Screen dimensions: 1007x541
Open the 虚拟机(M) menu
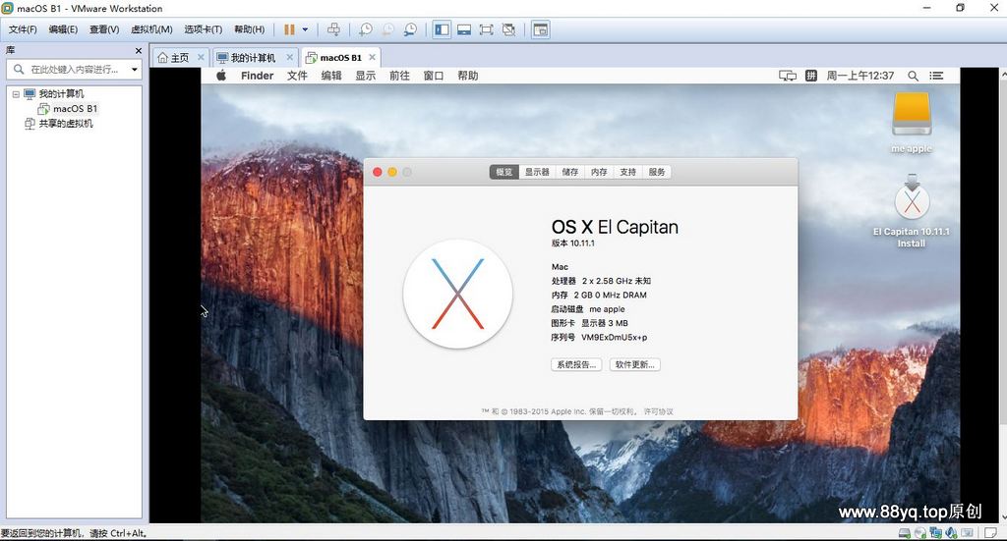pos(151,29)
